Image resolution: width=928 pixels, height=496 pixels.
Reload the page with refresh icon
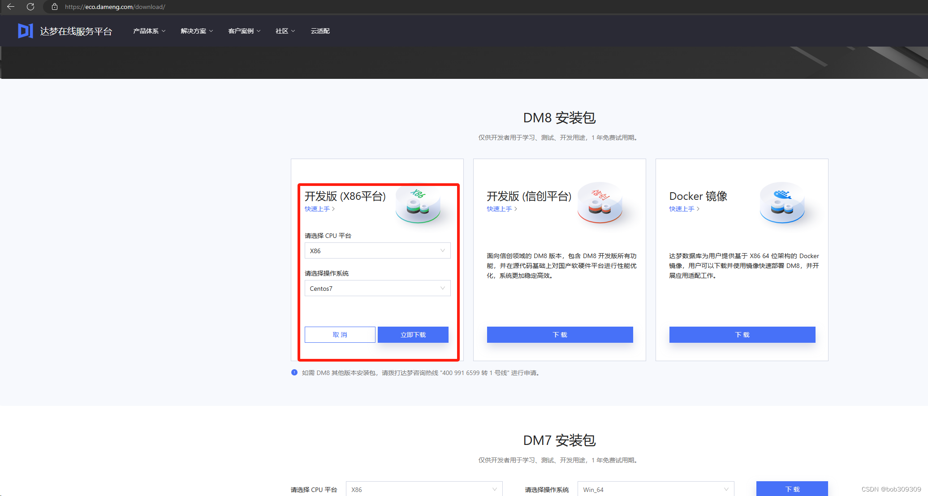pos(30,7)
